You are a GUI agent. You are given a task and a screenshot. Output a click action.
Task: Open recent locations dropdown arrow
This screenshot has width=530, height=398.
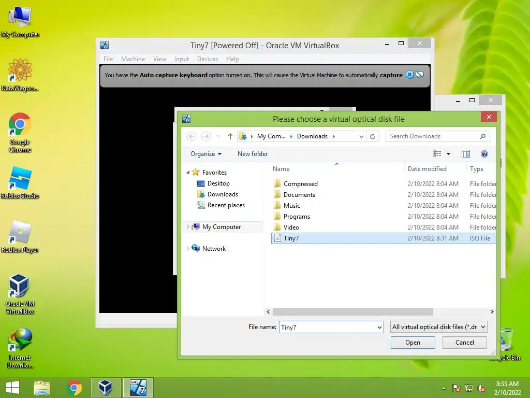coord(218,136)
